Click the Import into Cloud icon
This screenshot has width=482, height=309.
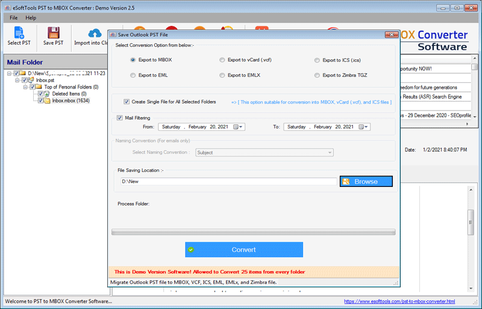tap(95, 33)
